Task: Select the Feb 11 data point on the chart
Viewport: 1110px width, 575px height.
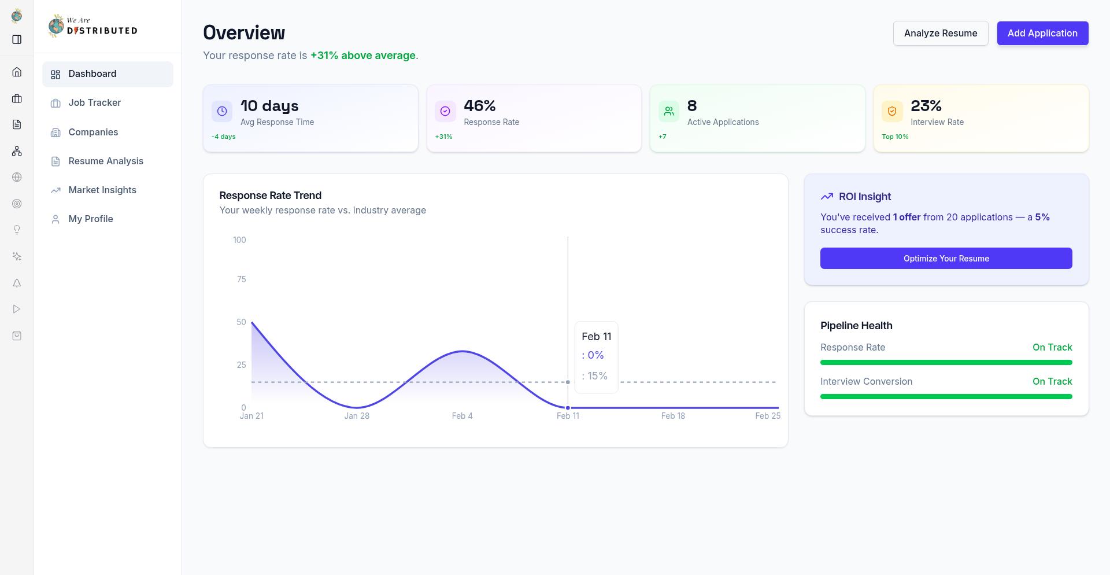Action: tap(568, 408)
